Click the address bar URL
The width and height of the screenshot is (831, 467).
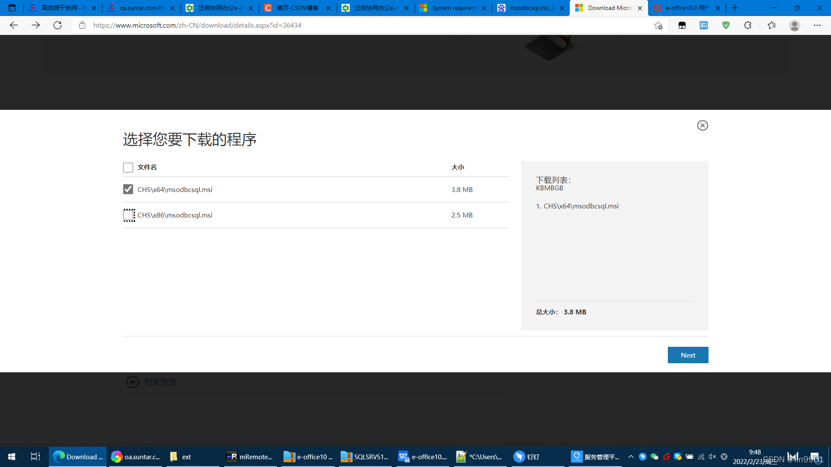pyautogui.click(x=197, y=25)
